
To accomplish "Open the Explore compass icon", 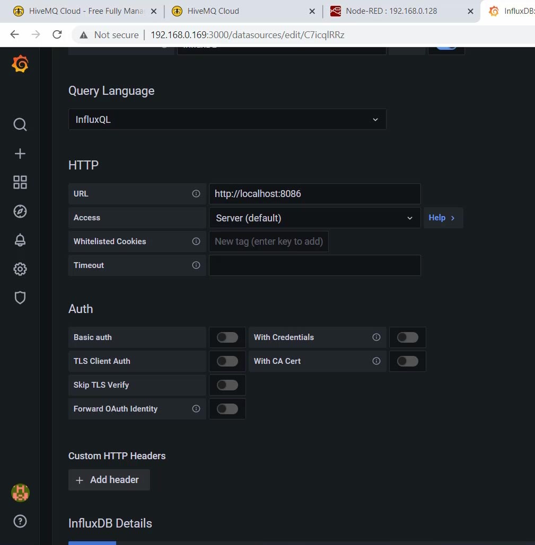I will 20,211.
